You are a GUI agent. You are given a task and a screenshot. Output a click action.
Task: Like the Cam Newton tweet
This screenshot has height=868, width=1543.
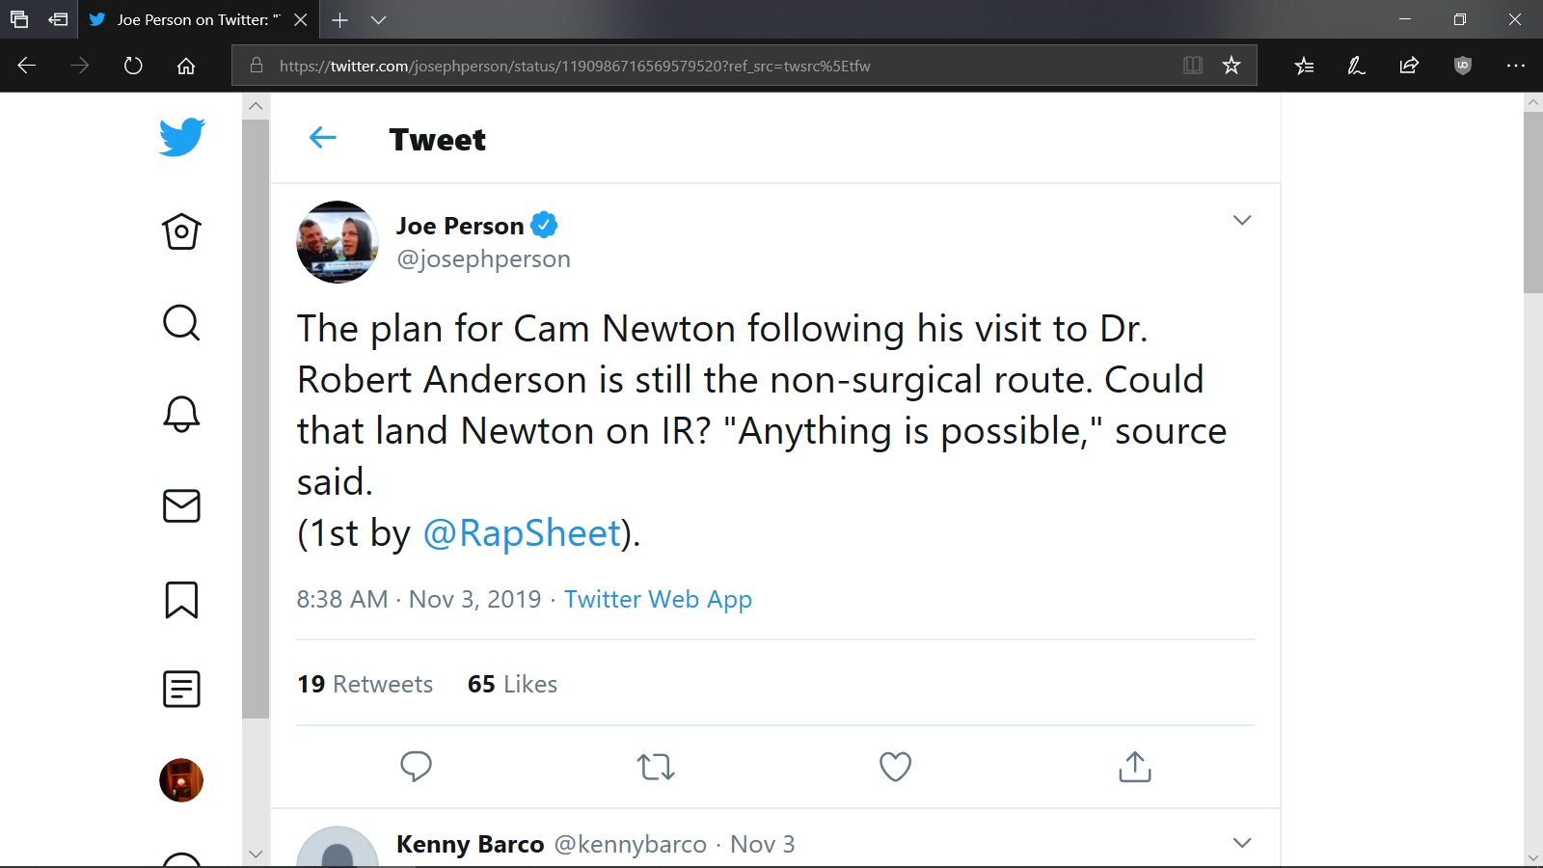tap(895, 767)
